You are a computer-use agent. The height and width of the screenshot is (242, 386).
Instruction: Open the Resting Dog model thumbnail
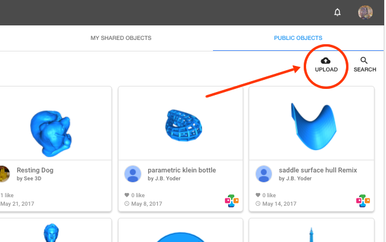(x=51, y=133)
